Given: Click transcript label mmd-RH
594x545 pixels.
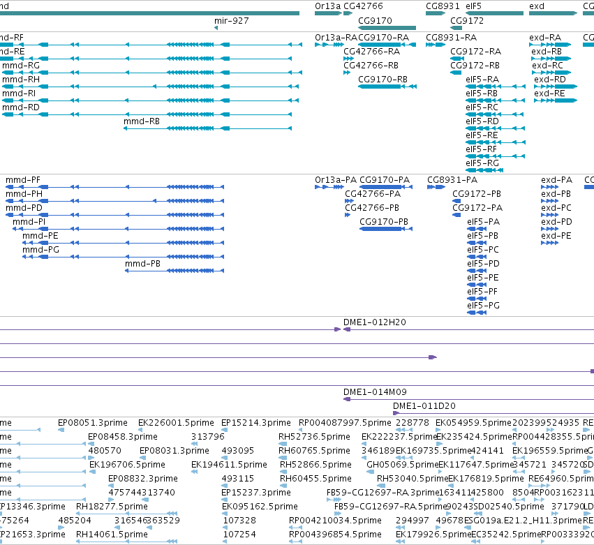Looking at the screenshot, I should click(x=21, y=80).
